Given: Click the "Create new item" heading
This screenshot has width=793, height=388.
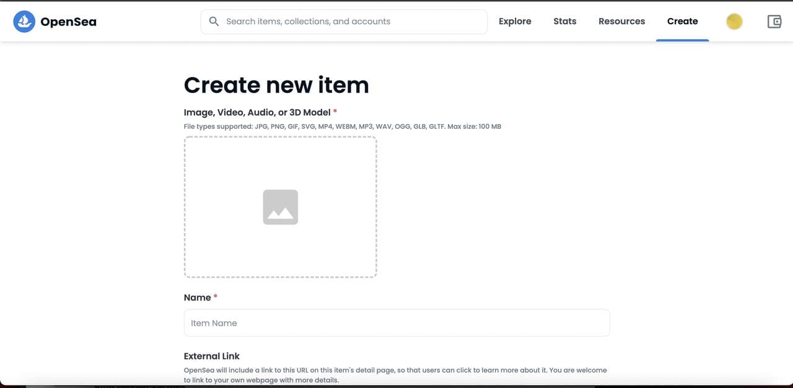Looking at the screenshot, I should pos(276,85).
